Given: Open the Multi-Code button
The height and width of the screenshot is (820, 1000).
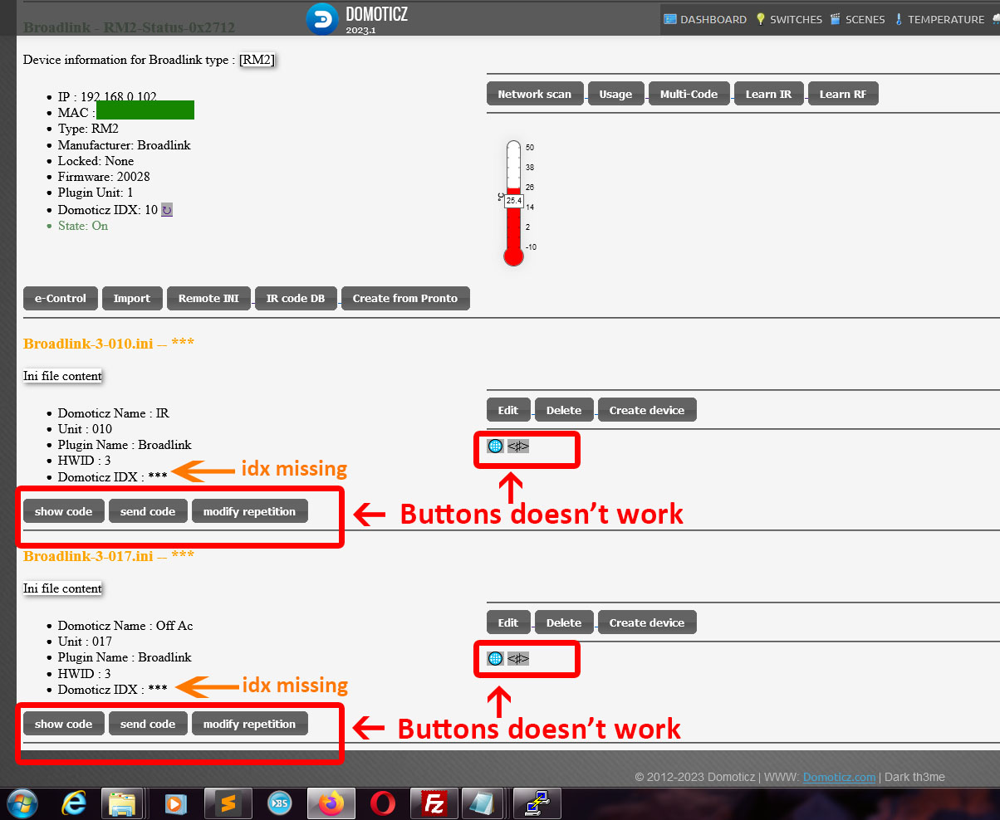Looking at the screenshot, I should pos(689,94).
